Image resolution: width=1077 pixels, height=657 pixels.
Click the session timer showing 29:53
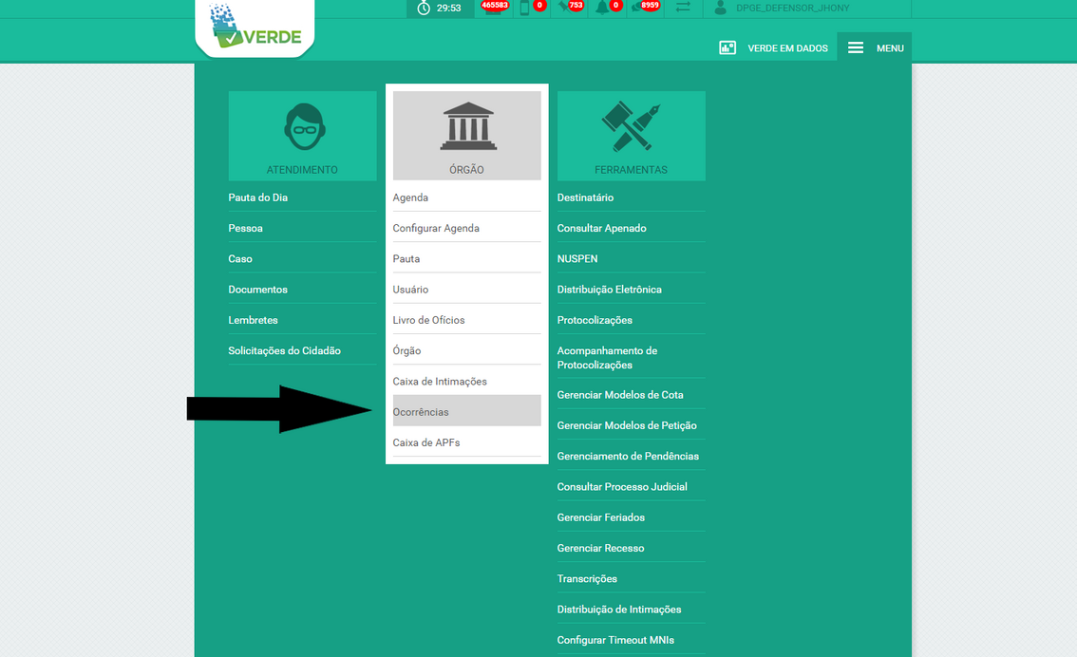pyautogui.click(x=440, y=9)
